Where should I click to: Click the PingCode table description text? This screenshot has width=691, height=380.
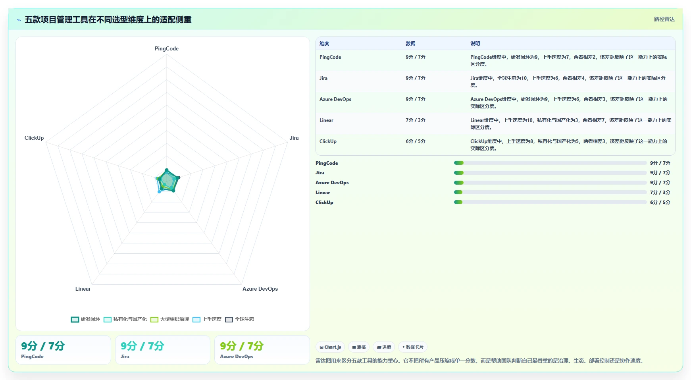click(569, 61)
